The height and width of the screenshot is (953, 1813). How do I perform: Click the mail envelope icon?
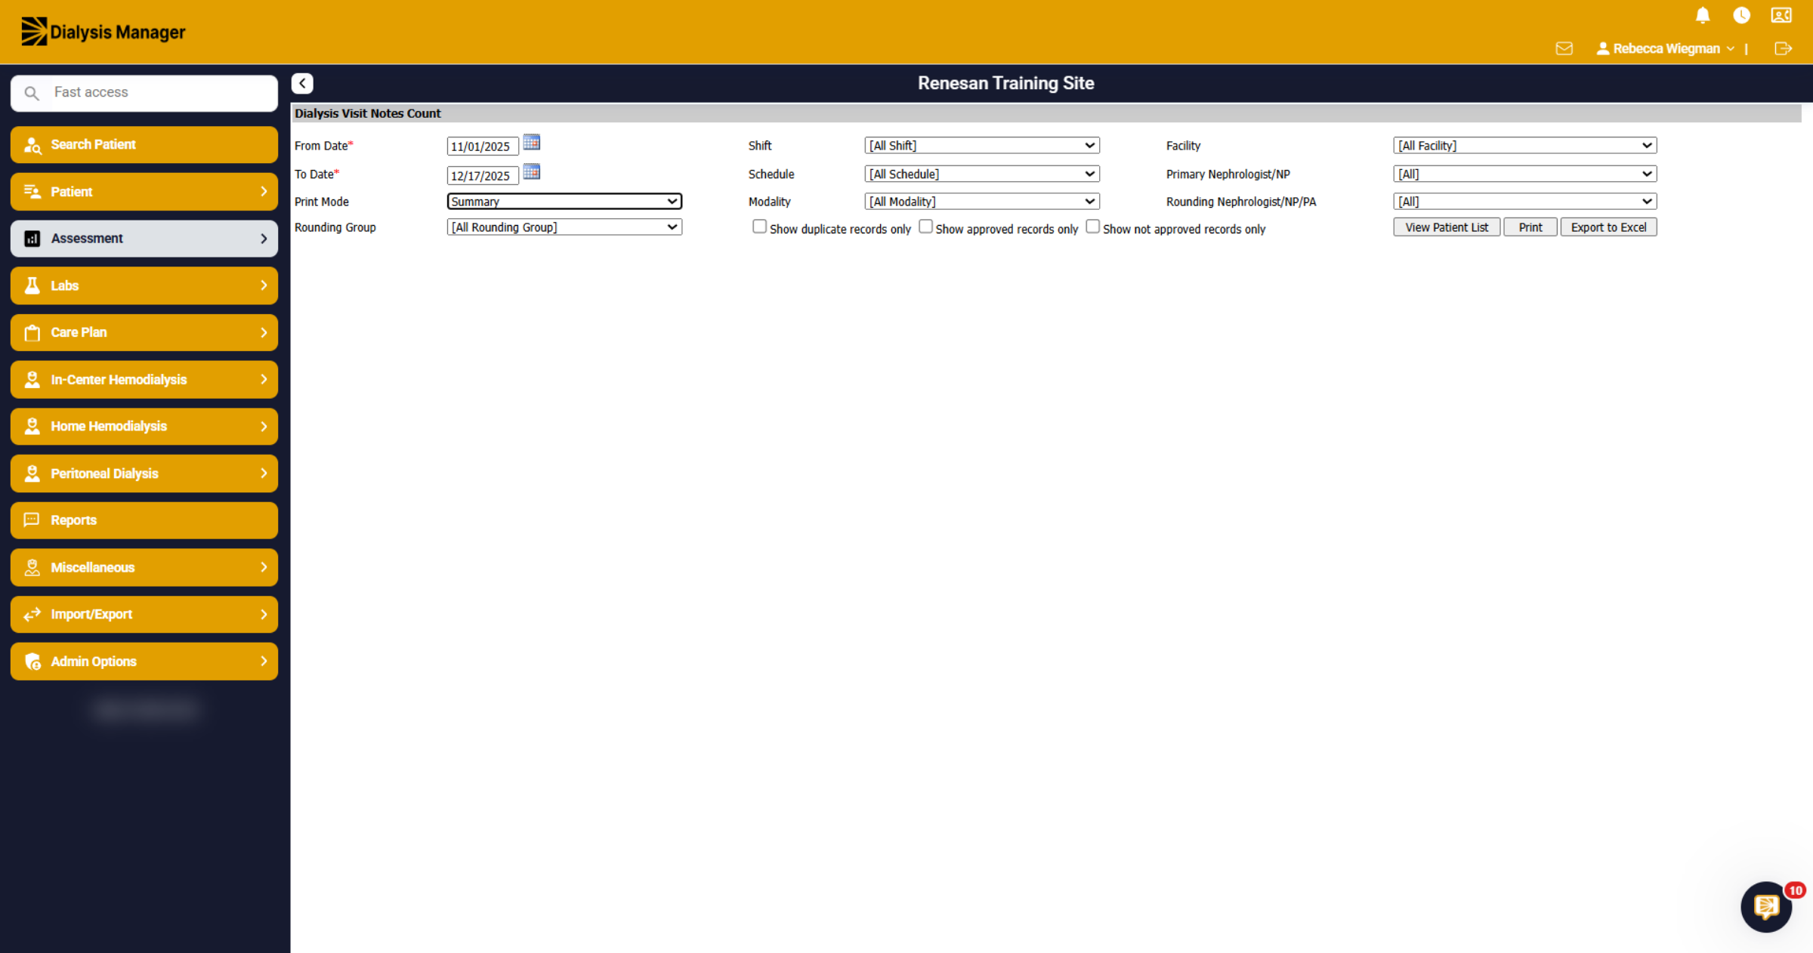(1564, 48)
